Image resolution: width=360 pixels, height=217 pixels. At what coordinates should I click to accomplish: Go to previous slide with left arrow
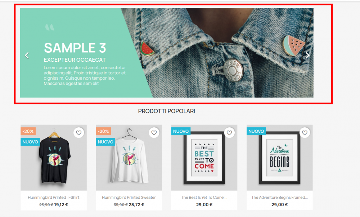pyautogui.click(x=27, y=55)
